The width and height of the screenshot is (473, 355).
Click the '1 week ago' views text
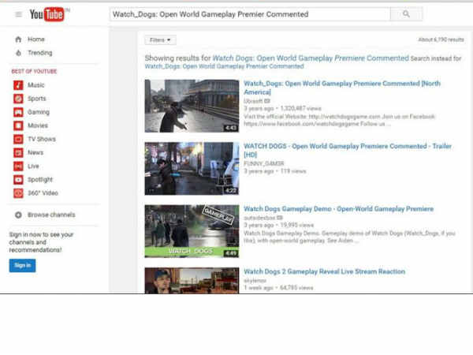[x=278, y=288]
